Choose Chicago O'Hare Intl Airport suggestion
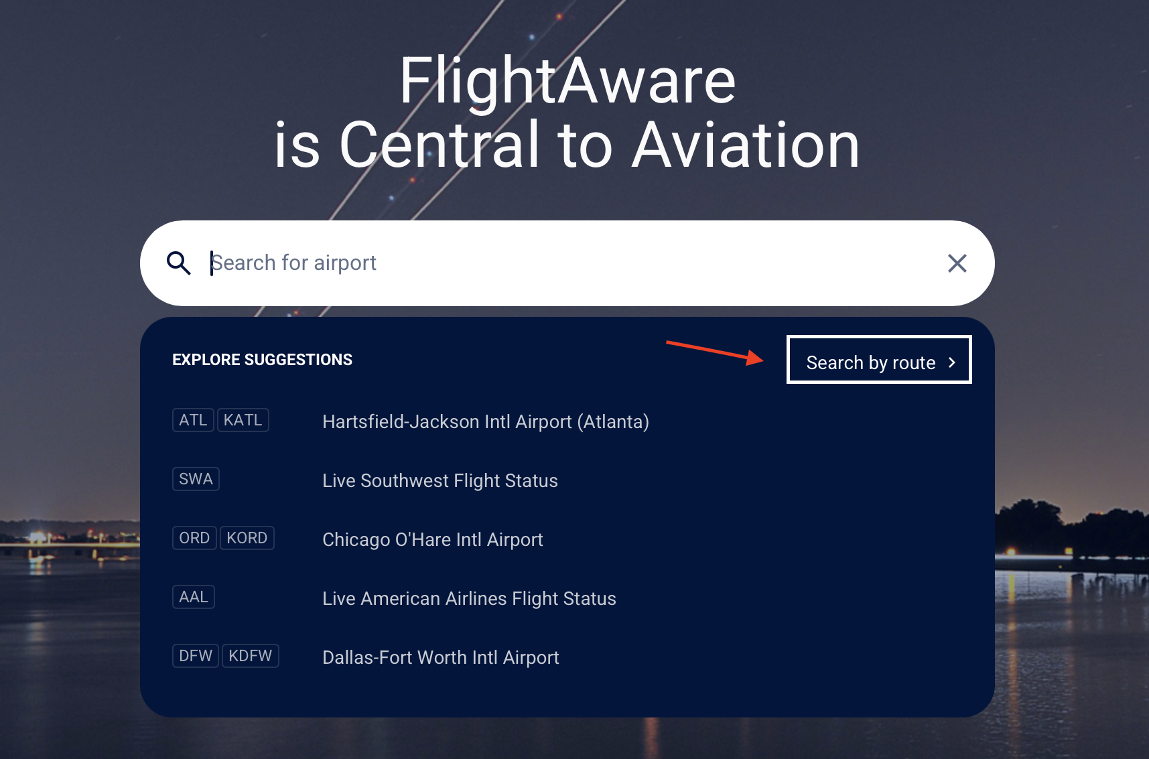The image size is (1149, 759). tap(432, 540)
